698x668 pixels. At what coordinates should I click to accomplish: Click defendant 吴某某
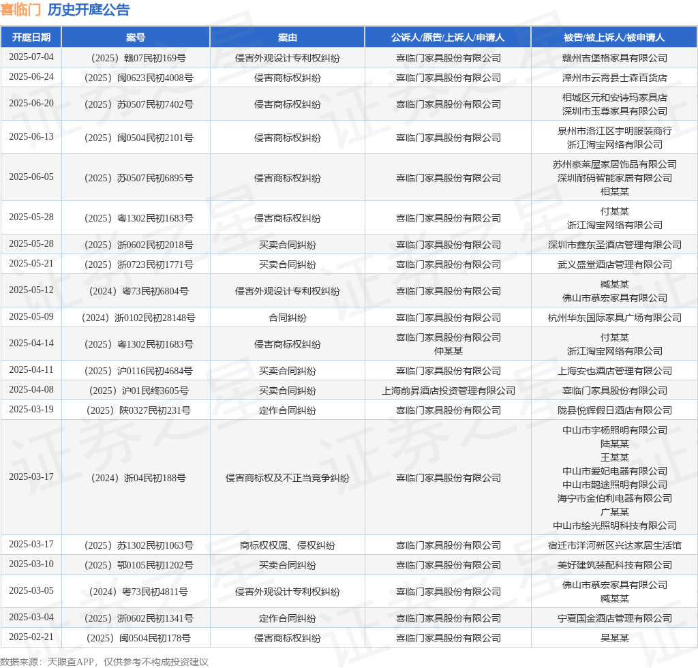click(615, 638)
